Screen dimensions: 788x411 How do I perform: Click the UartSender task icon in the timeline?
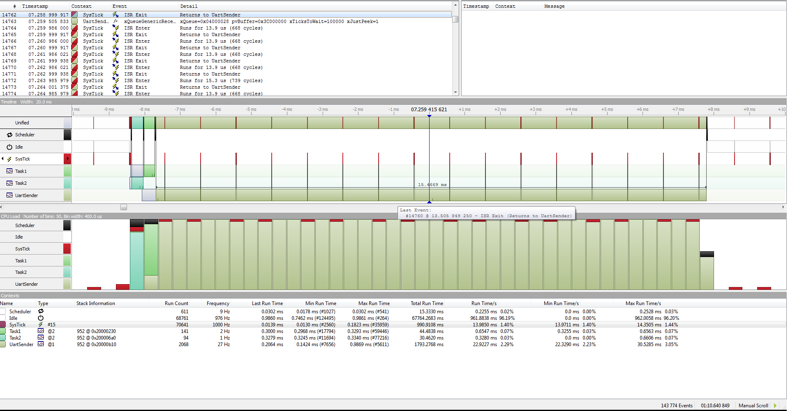(x=9, y=195)
